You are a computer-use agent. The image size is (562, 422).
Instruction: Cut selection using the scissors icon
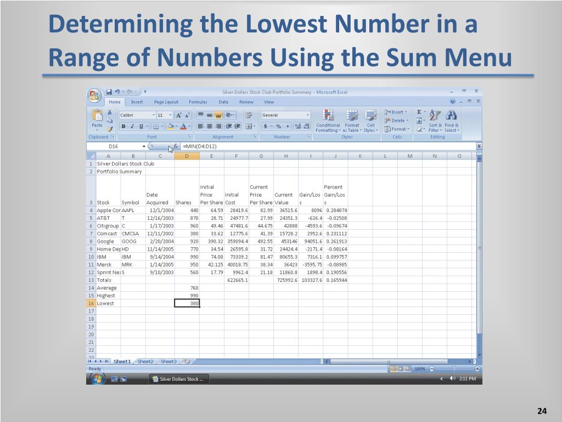pos(110,112)
